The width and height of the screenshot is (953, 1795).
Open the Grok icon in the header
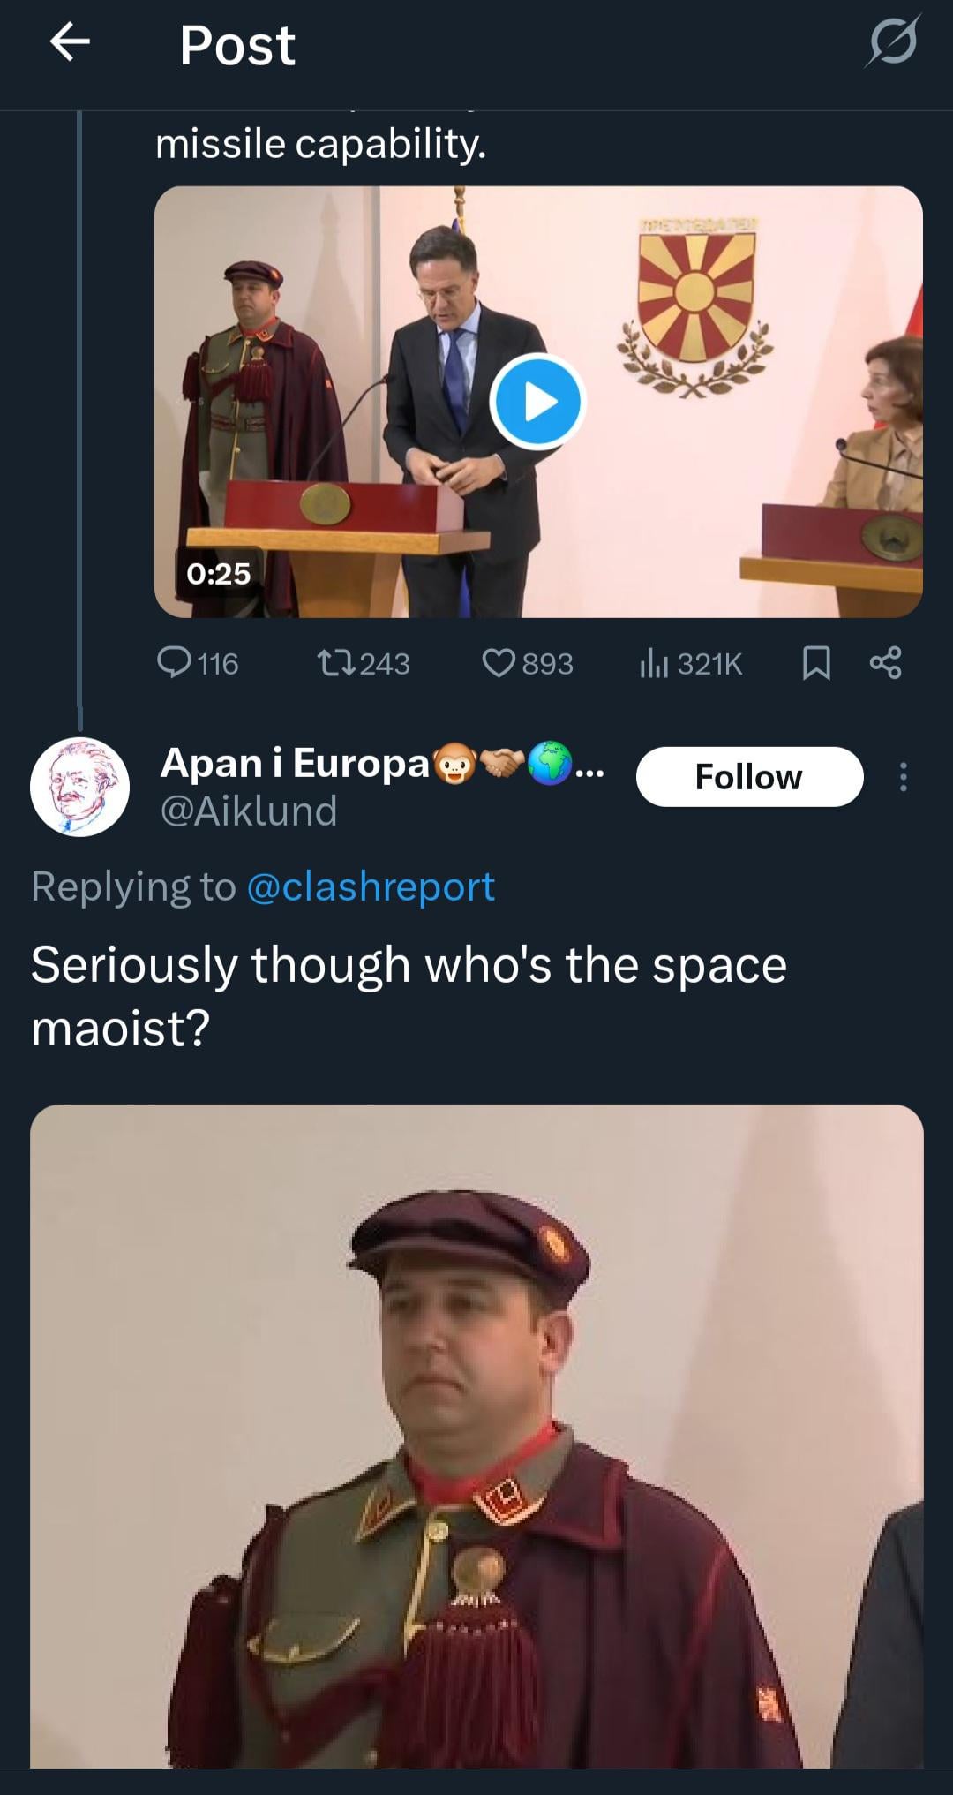[892, 42]
